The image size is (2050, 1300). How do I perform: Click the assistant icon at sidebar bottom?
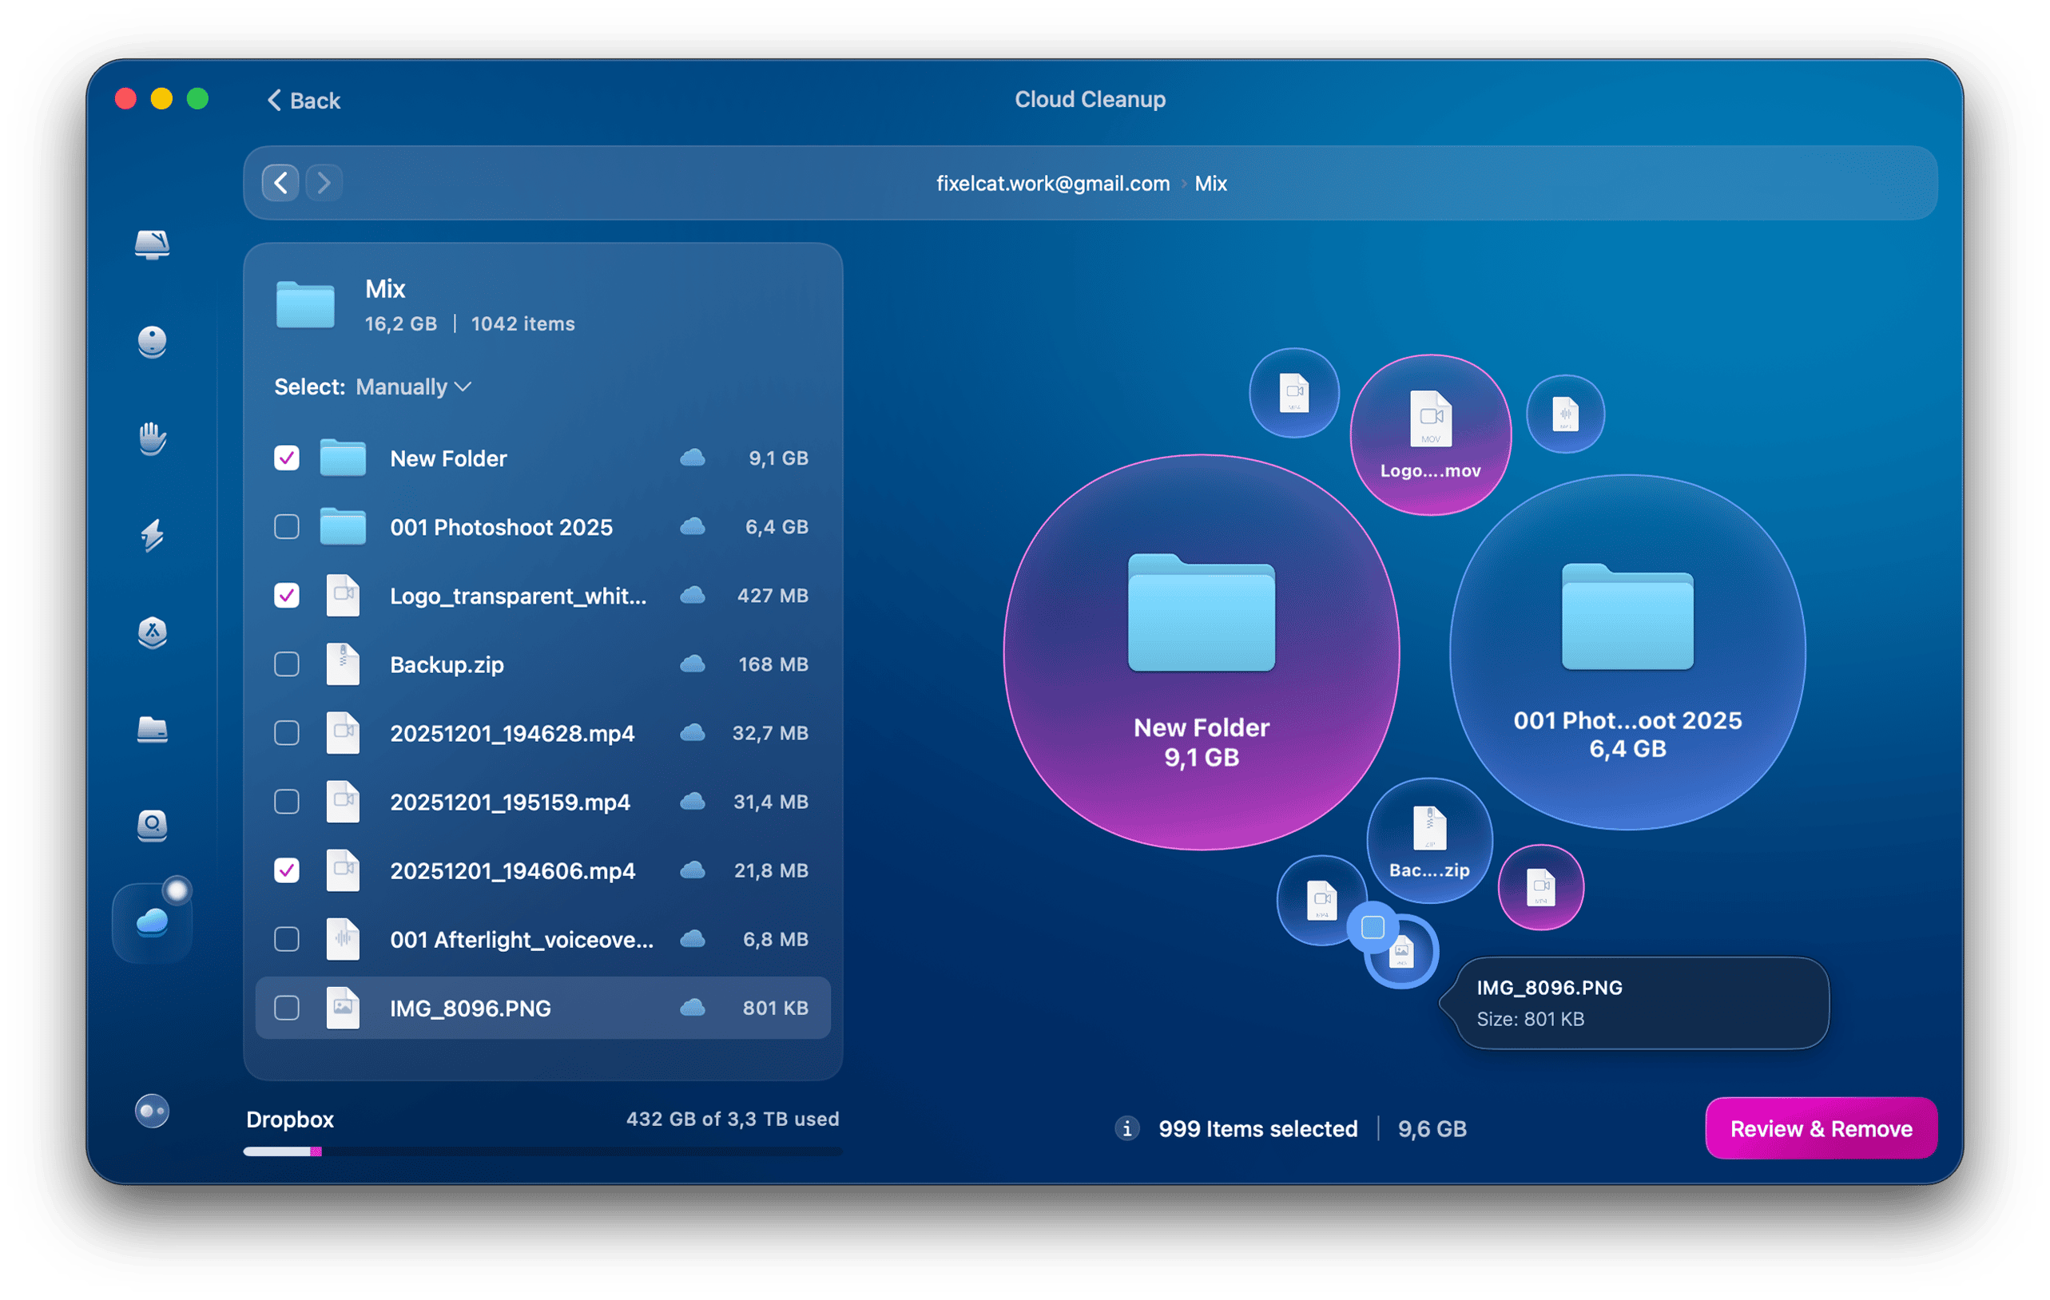coord(152,1110)
